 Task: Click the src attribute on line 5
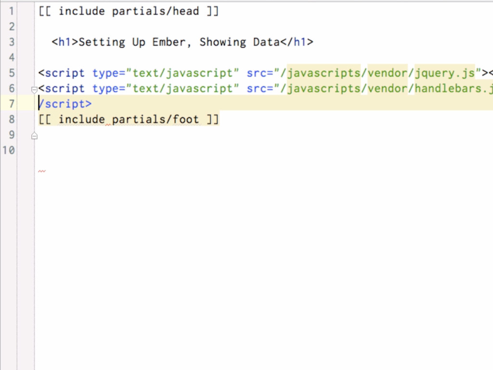[257, 73]
